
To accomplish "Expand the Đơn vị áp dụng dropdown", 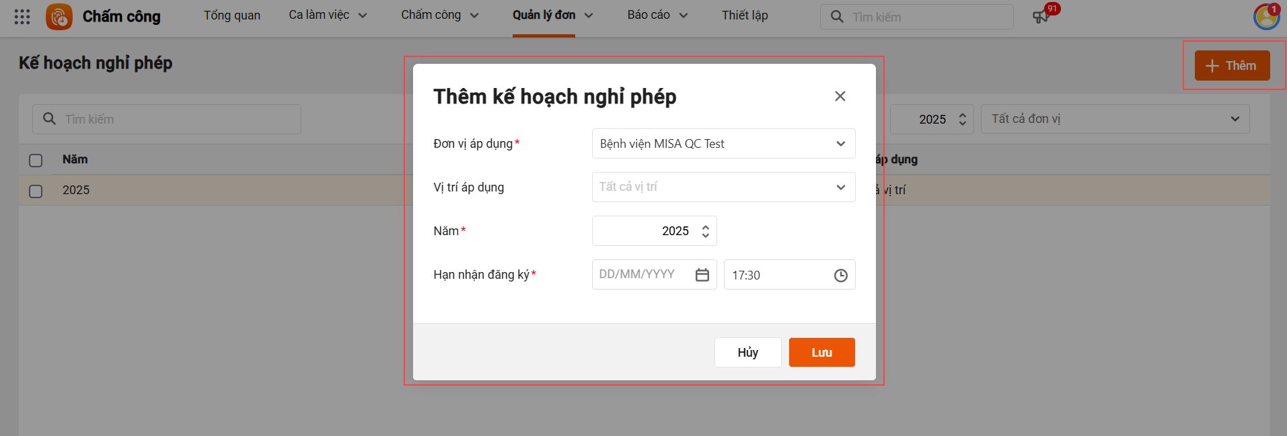I will pos(840,144).
